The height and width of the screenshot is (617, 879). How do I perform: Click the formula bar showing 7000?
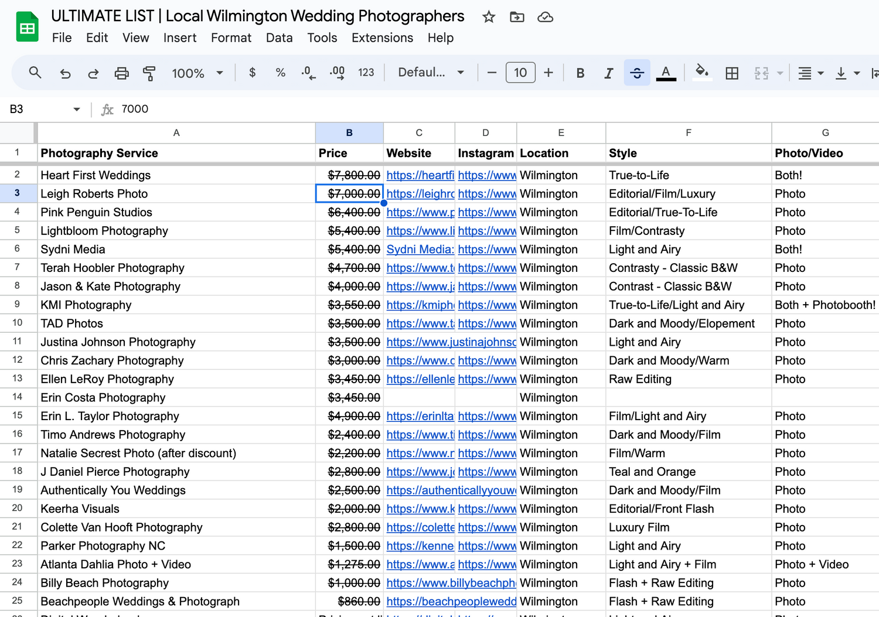[x=498, y=109]
